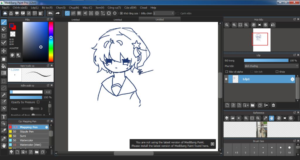Open Lớp1 layer settings gear

coord(292,79)
